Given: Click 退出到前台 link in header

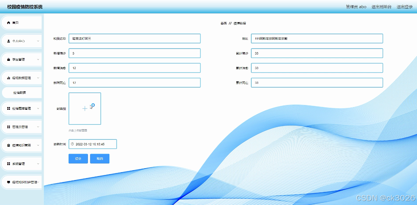Looking at the screenshot, I should click(381, 7).
